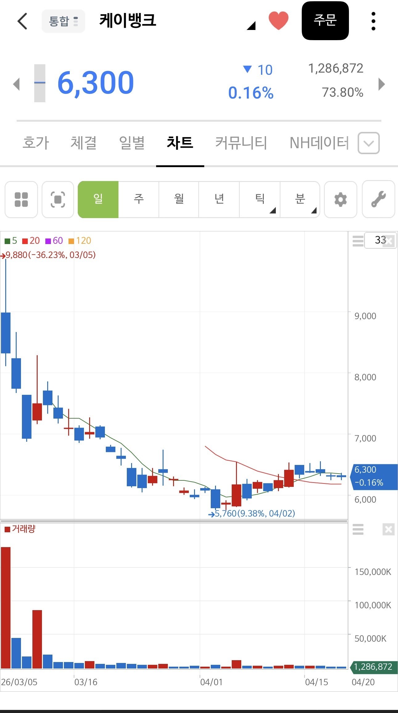Tap the 73.80% value under volume
Viewport: 398px width, 713px height.
click(x=342, y=92)
